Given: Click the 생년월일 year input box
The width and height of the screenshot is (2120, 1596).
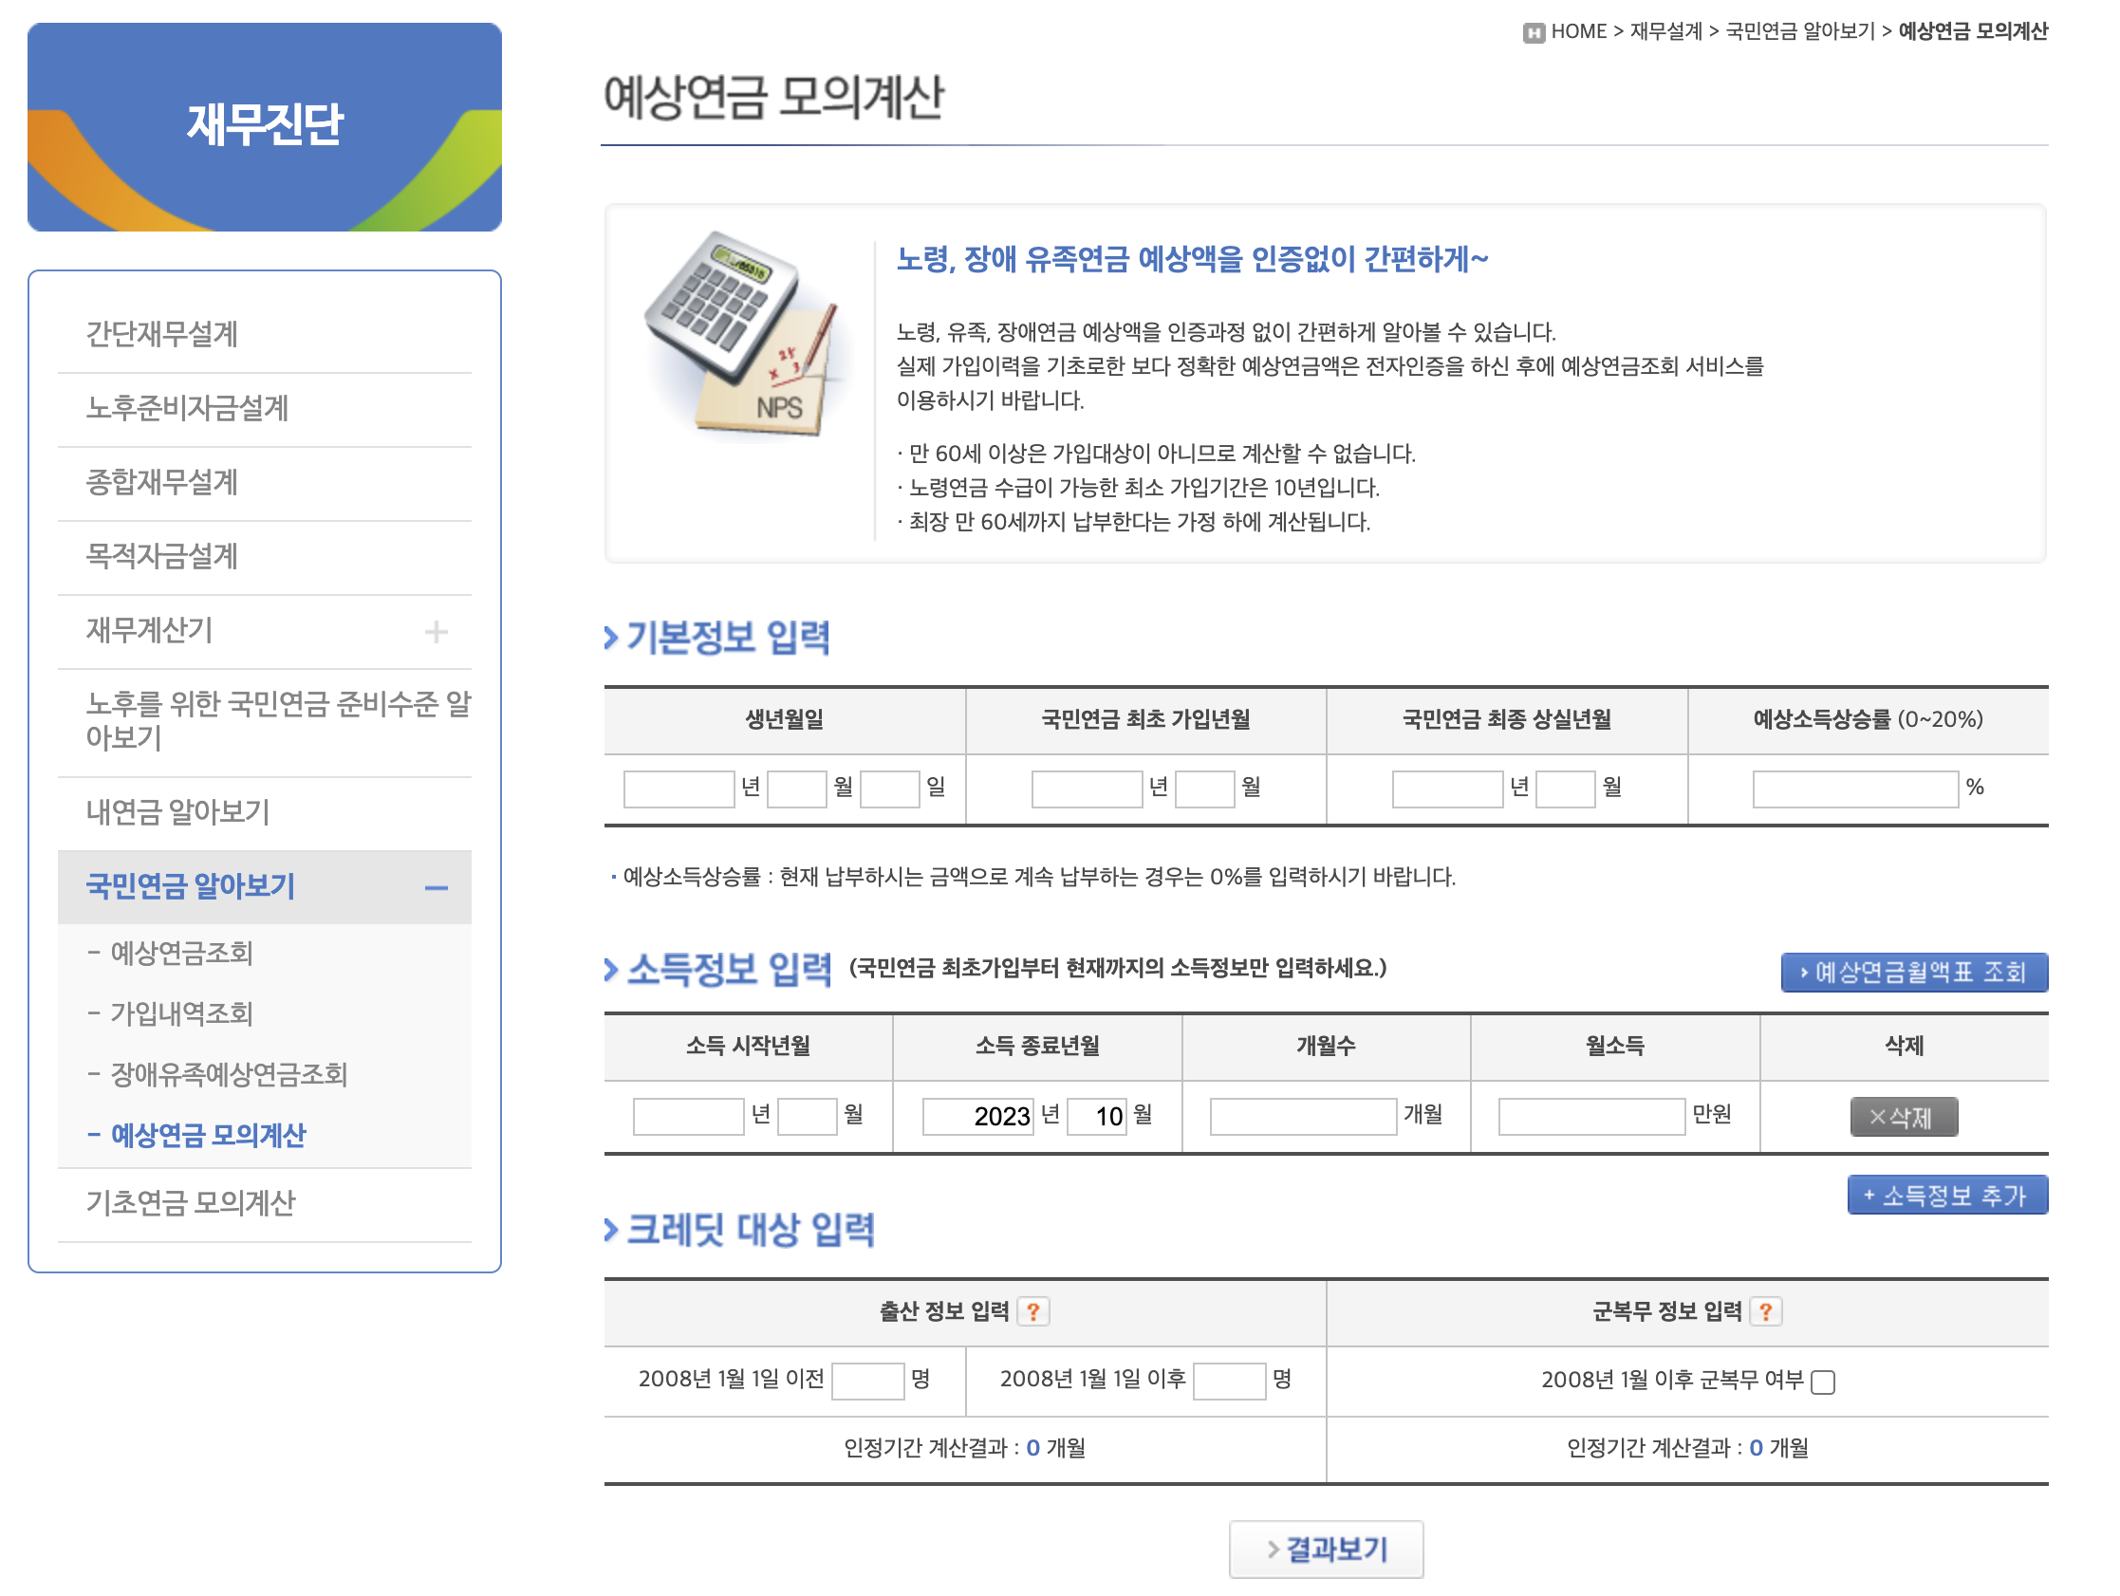Looking at the screenshot, I should (678, 787).
